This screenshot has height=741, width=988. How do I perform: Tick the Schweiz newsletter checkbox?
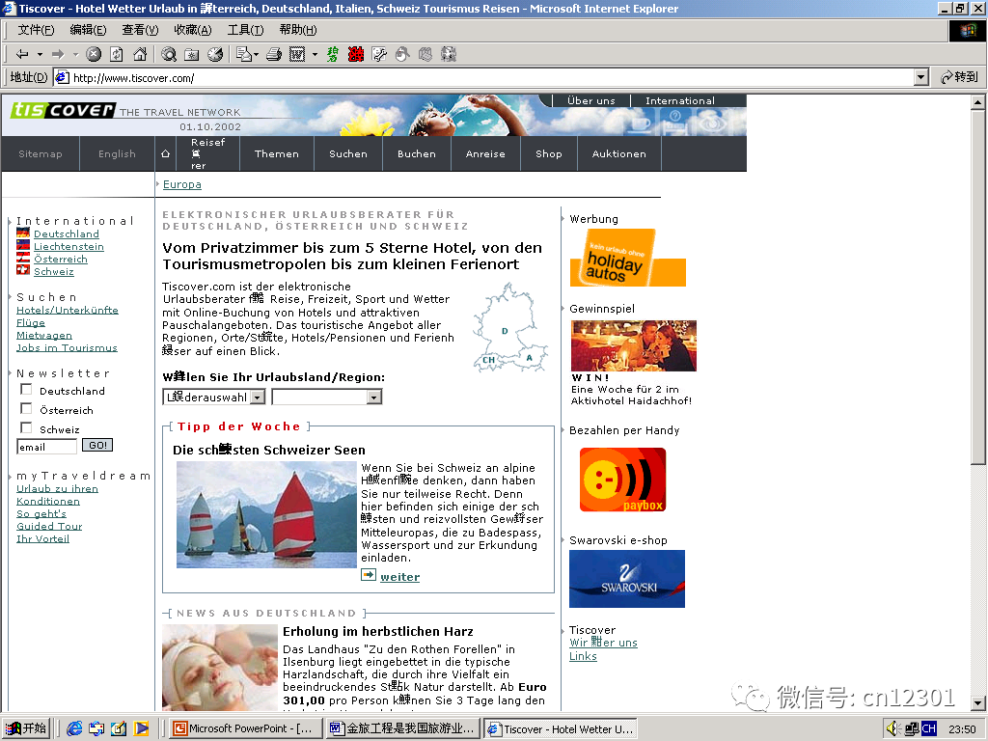tap(26, 427)
